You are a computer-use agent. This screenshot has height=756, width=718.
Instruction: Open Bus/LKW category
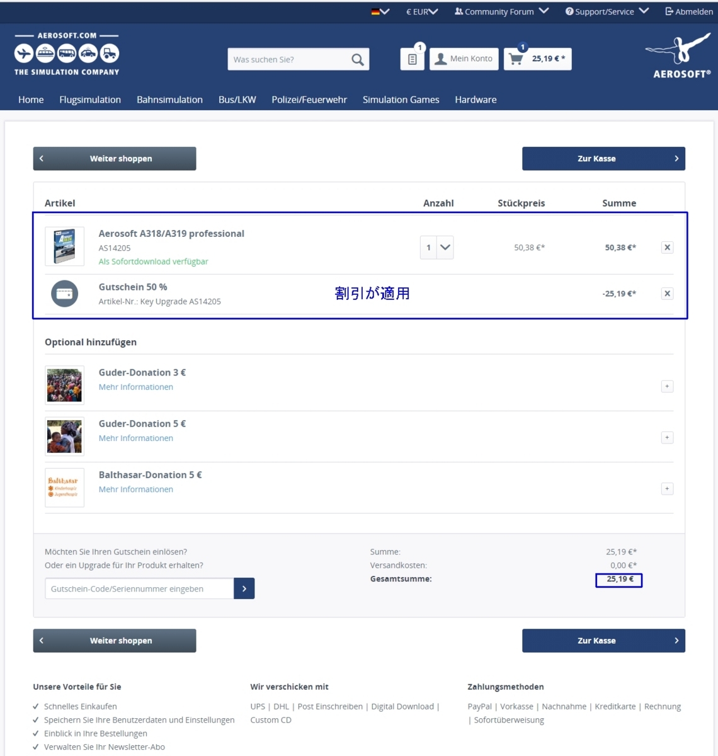(237, 100)
